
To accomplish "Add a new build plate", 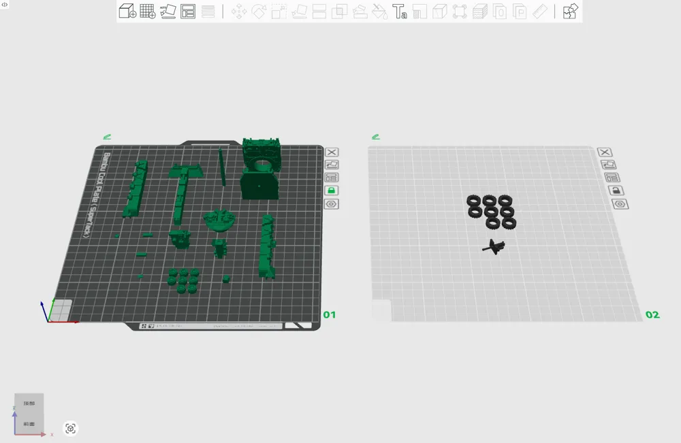I will [x=147, y=11].
